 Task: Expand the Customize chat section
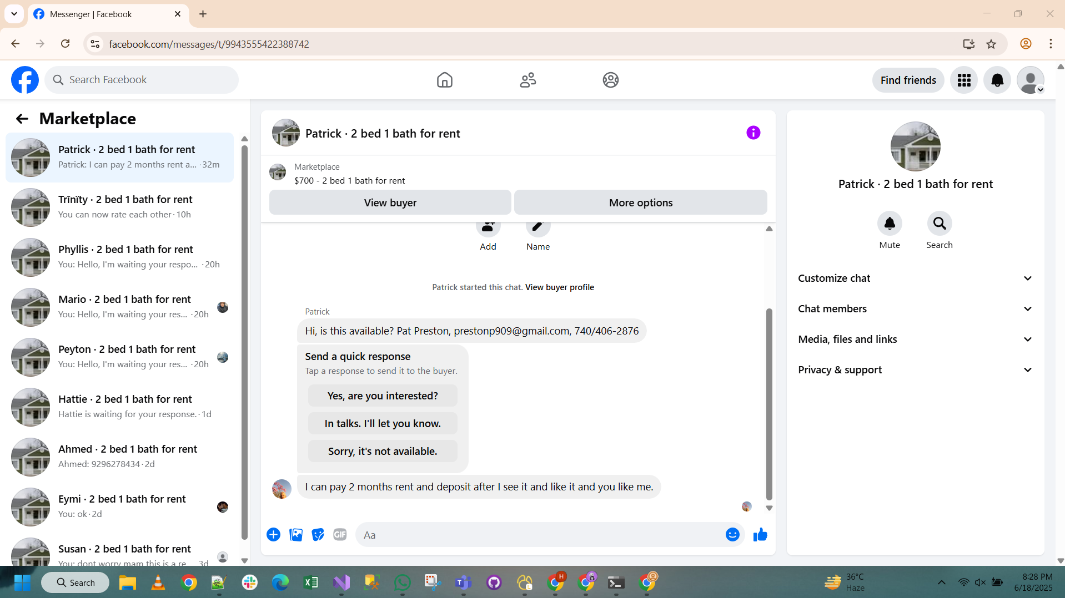coord(915,278)
